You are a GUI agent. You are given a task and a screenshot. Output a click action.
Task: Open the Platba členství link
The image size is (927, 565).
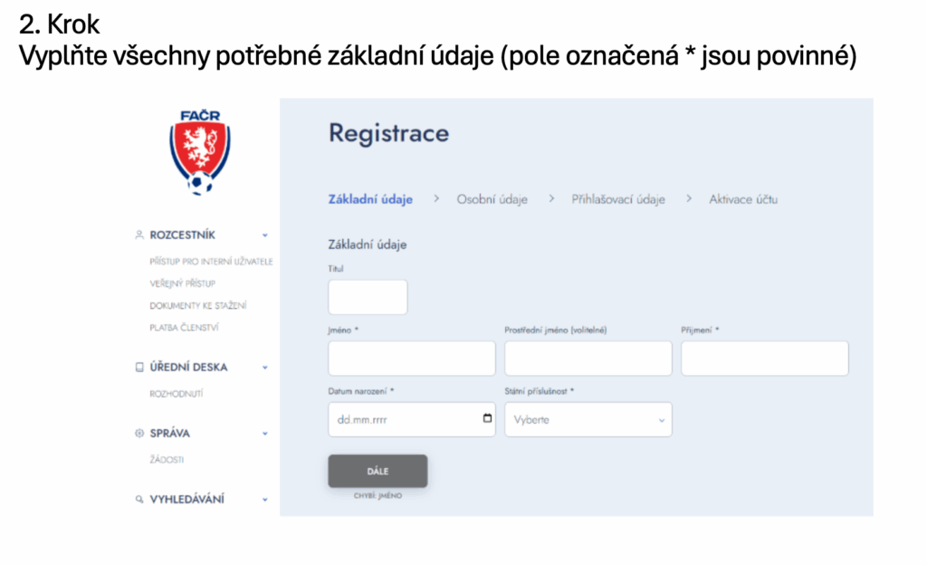pyautogui.click(x=184, y=327)
